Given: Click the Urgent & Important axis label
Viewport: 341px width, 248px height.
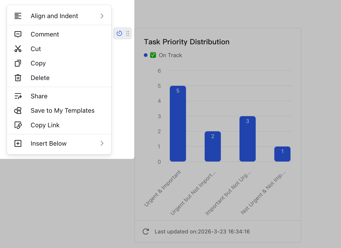Looking at the screenshot, I should pyautogui.click(x=162, y=188).
